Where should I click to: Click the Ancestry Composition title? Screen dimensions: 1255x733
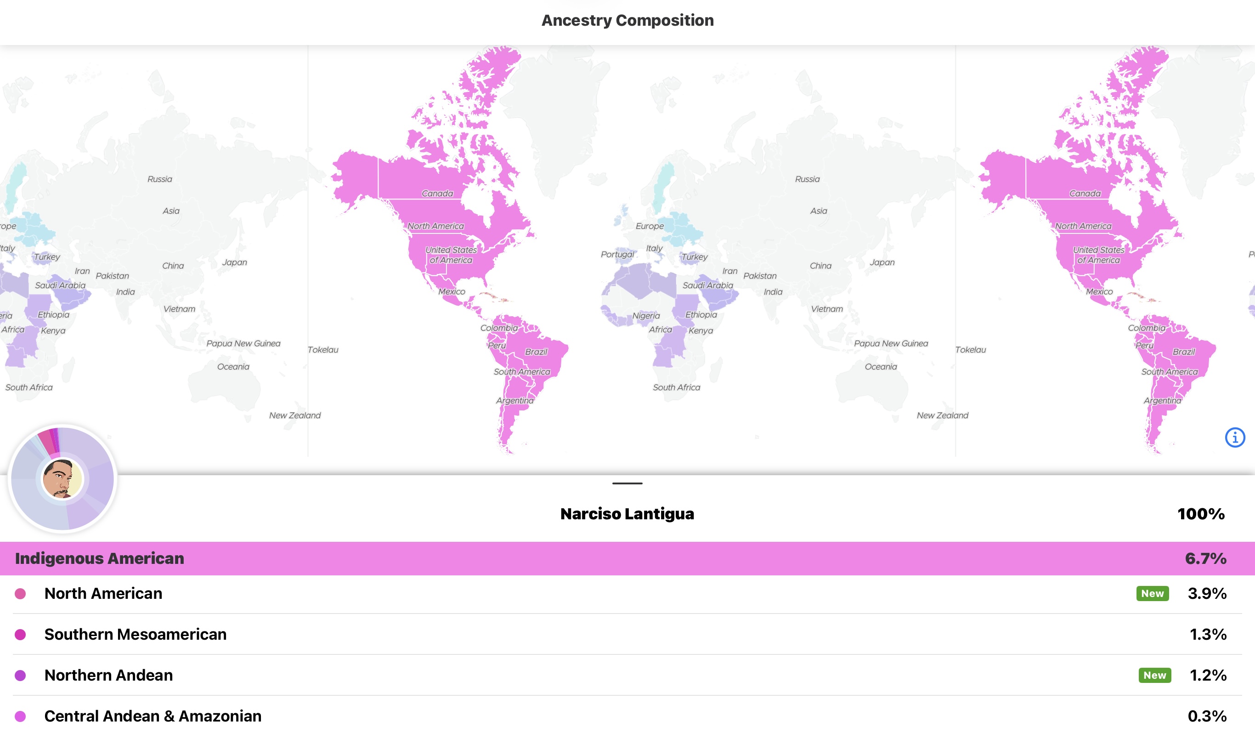pyautogui.click(x=627, y=20)
